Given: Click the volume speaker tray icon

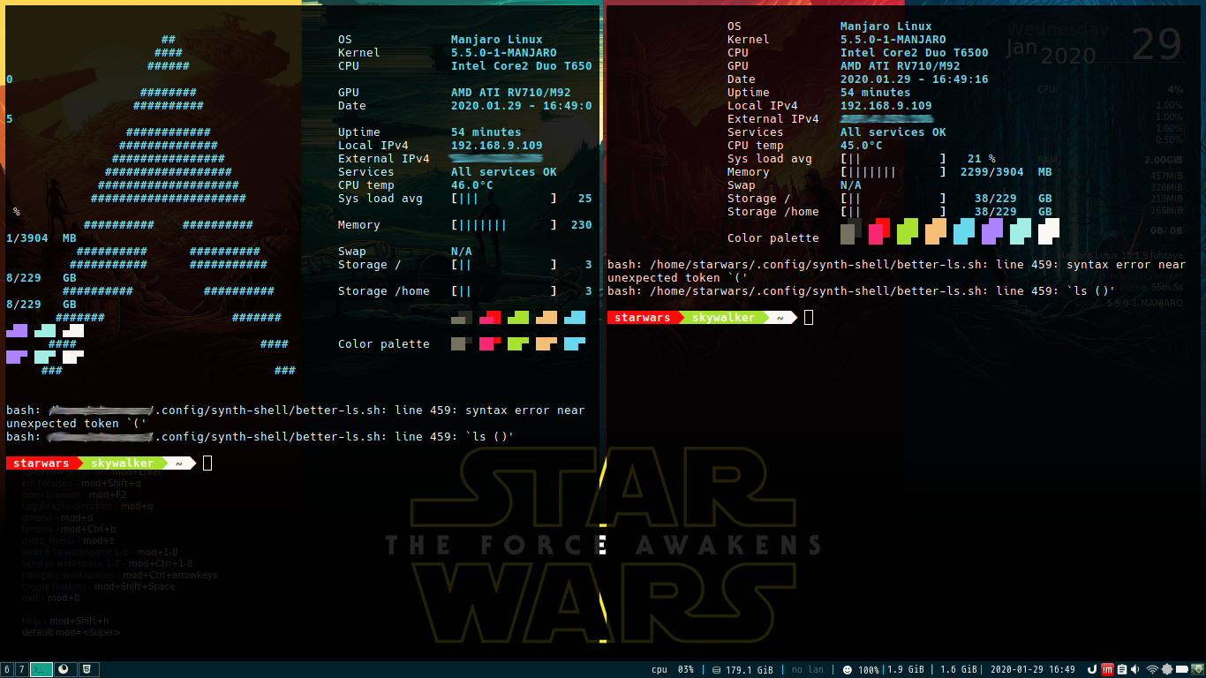Looking at the screenshot, I should (x=1135, y=669).
